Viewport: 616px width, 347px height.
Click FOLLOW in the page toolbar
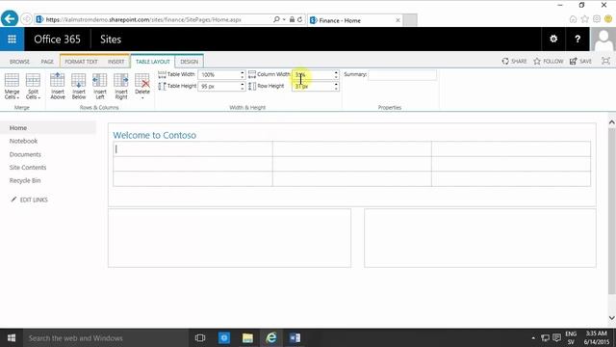click(x=549, y=61)
